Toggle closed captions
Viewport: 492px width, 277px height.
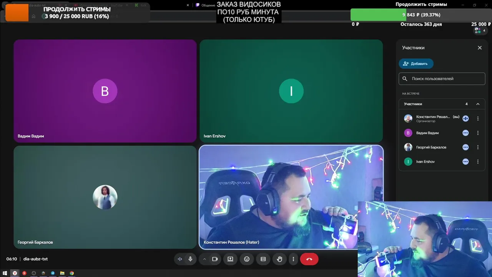click(263, 259)
